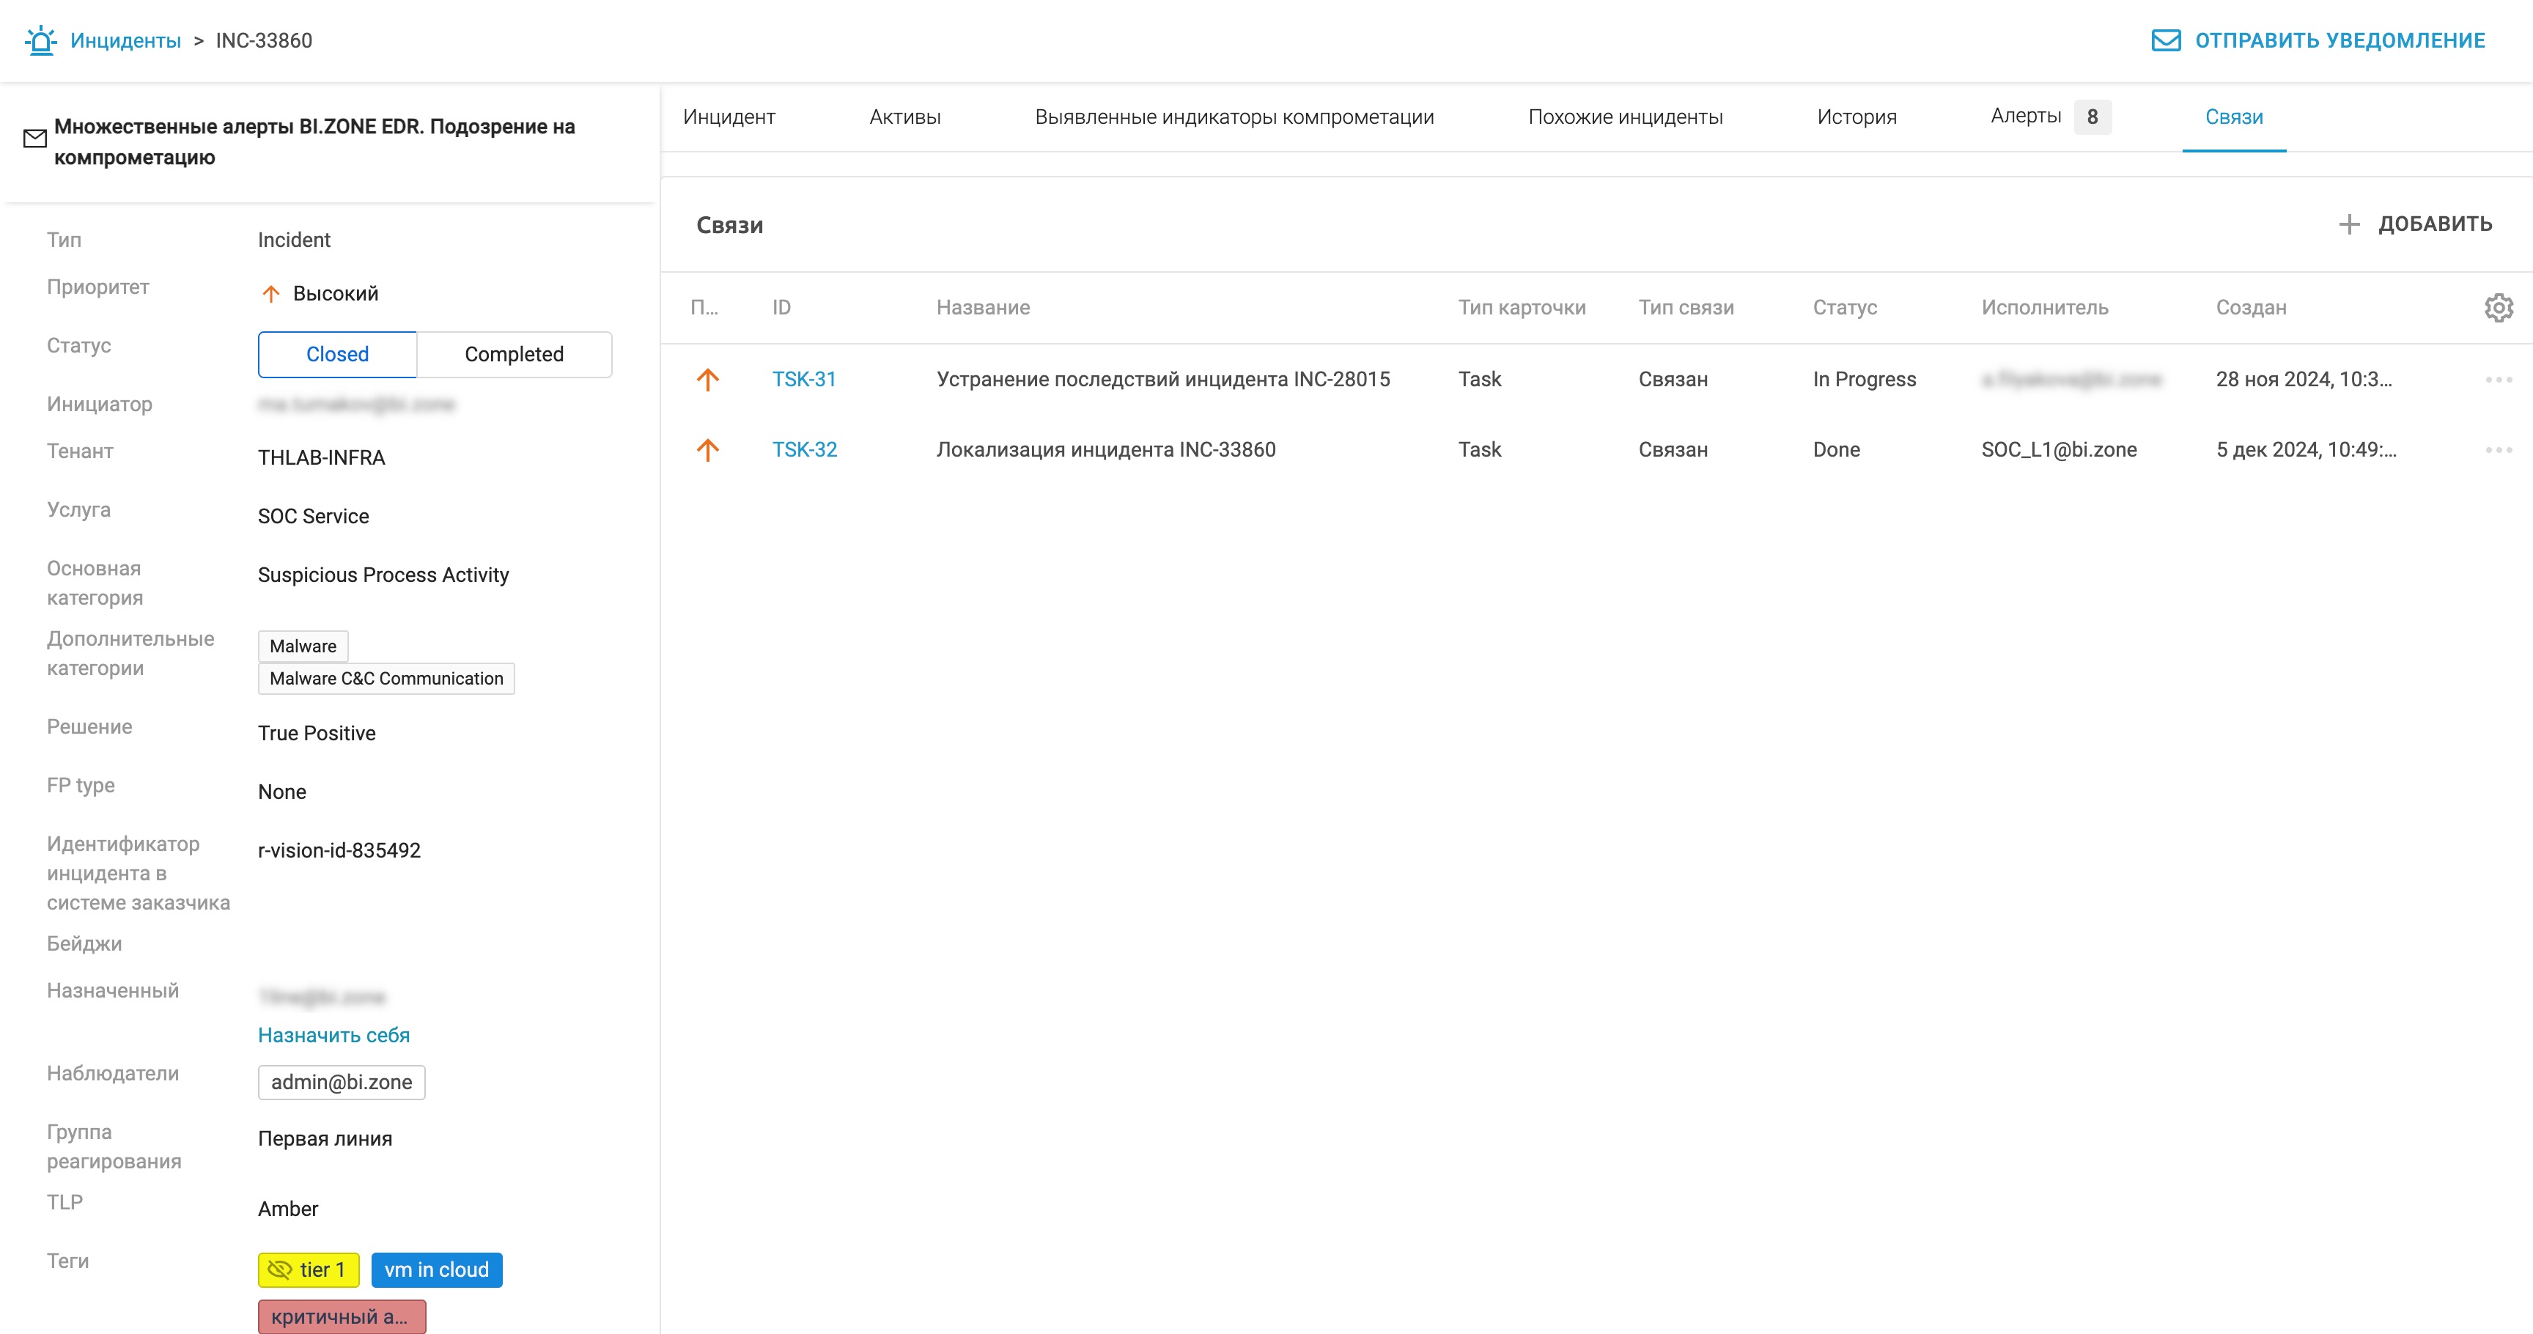Click the ОТПРАВИТЬ УВЕДОМЛЕНИЕ button
This screenshot has height=1334, width=2533.
pyautogui.click(x=2319, y=40)
